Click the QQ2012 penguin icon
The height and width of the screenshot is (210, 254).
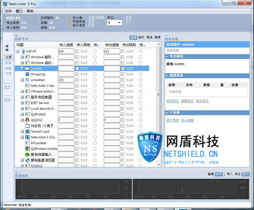pos(28,120)
